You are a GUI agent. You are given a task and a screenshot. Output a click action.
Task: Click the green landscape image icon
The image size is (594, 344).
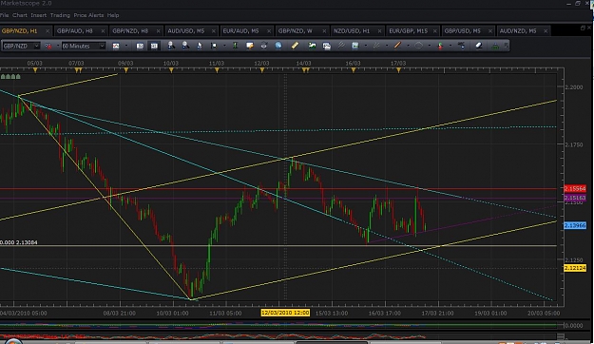[312, 46]
